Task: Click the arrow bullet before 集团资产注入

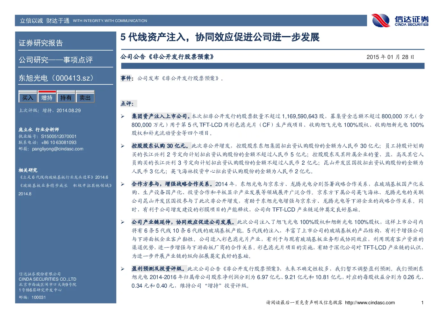Action: [123, 117]
